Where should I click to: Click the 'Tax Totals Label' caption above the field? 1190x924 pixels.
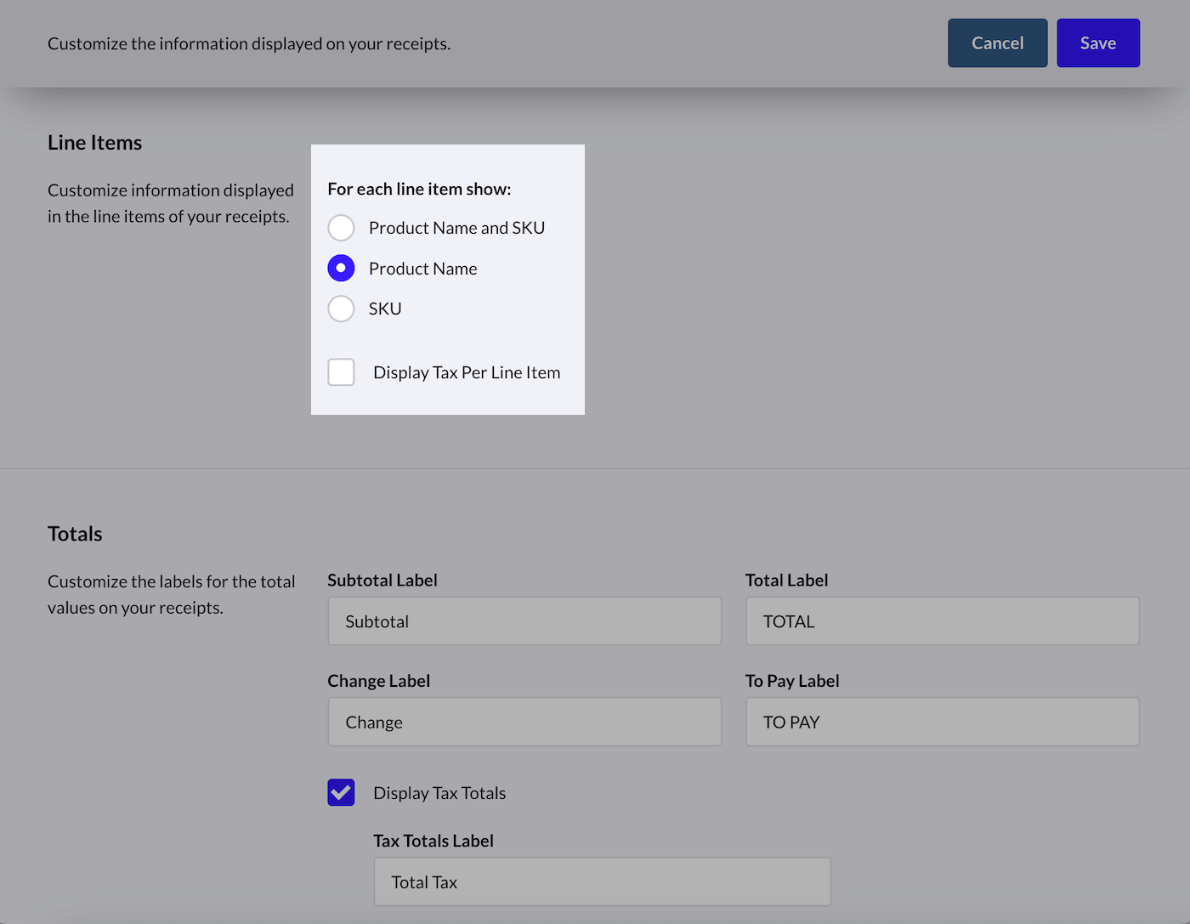pyautogui.click(x=433, y=841)
